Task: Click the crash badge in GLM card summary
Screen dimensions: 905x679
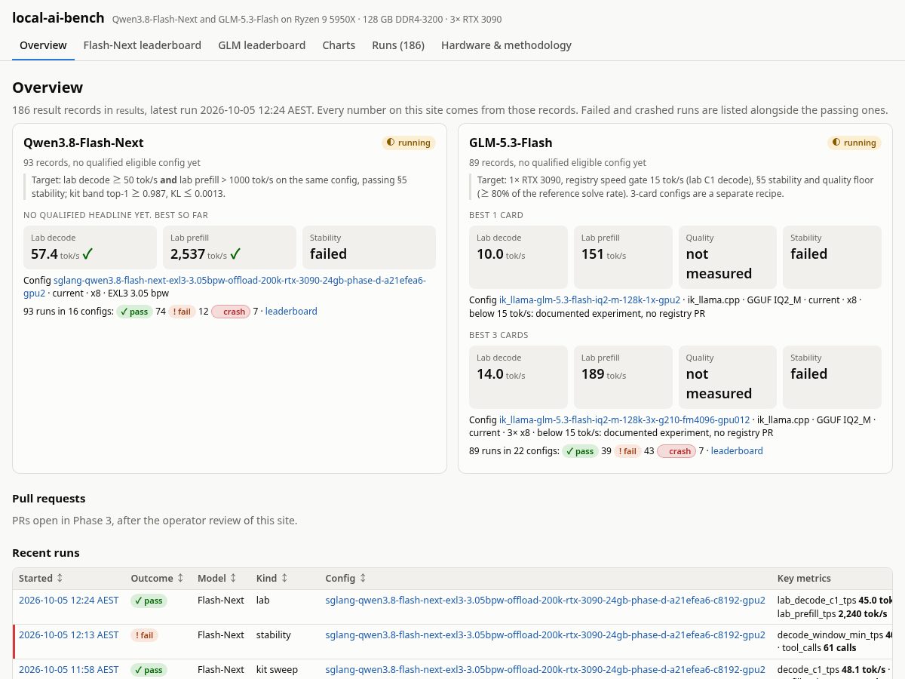Action: pos(676,451)
